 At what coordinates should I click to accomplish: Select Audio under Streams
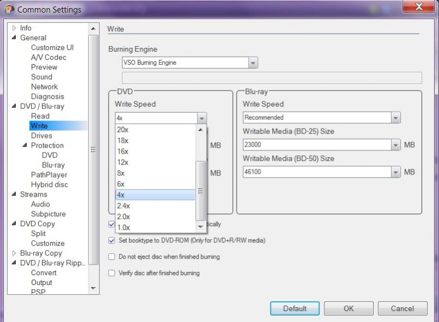pos(40,204)
